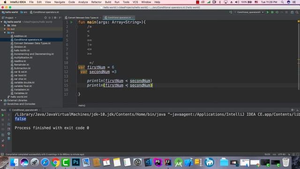Open Finder from the Dock
This screenshot has width=300, height=169.
point(14,162)
